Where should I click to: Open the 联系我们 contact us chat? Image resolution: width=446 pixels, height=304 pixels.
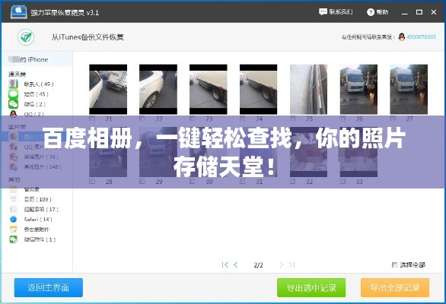[x=336, y=12]
